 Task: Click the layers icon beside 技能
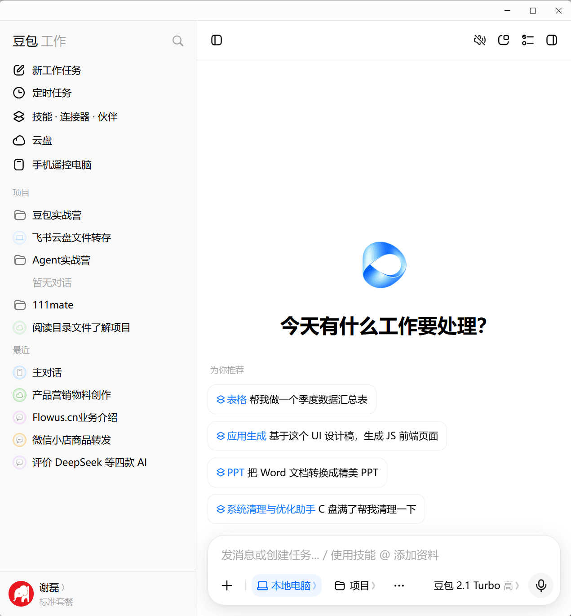[19, 116]
